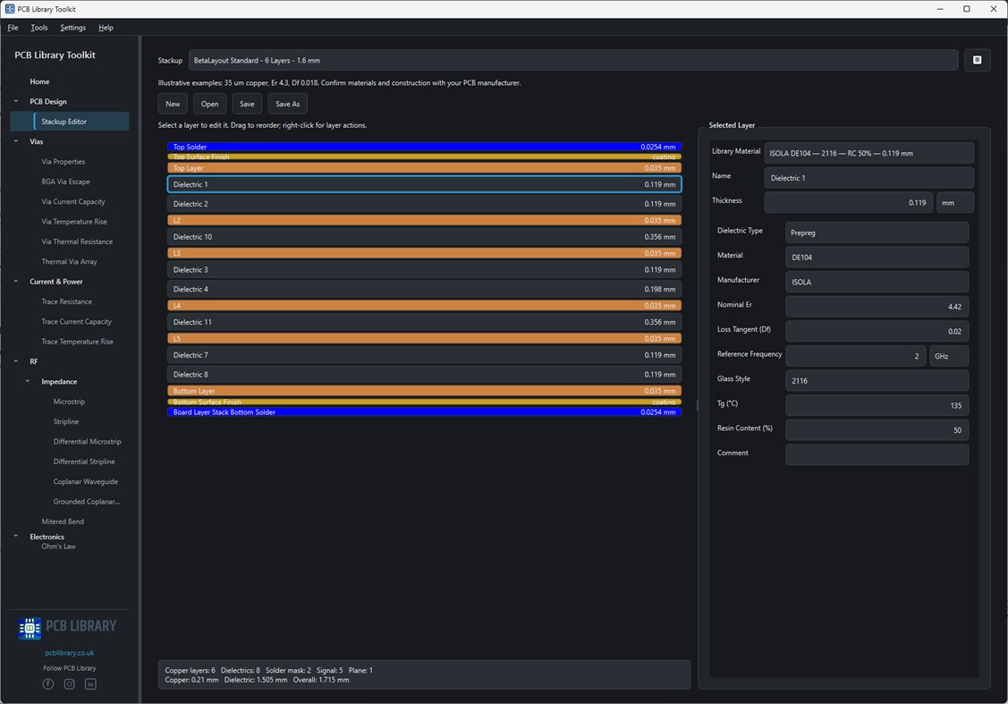The image size is (1008, 704).
Task: Edit the Thickness value field
Action: pos(848,202)
